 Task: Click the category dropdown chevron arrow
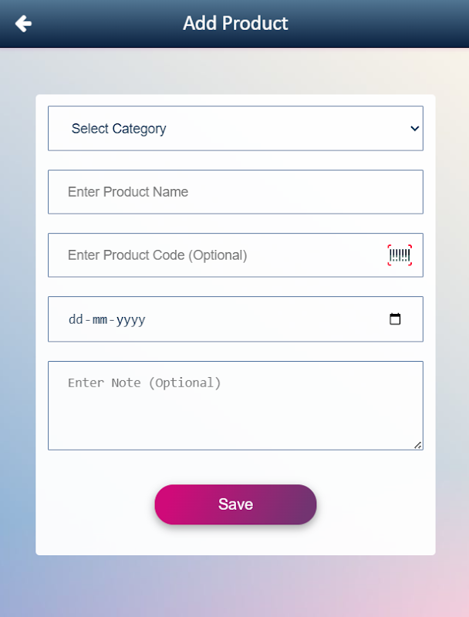point(414,129)
